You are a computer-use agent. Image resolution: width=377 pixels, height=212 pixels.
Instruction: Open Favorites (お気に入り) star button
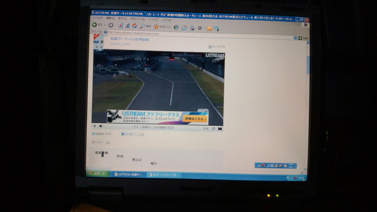[162, 27]
